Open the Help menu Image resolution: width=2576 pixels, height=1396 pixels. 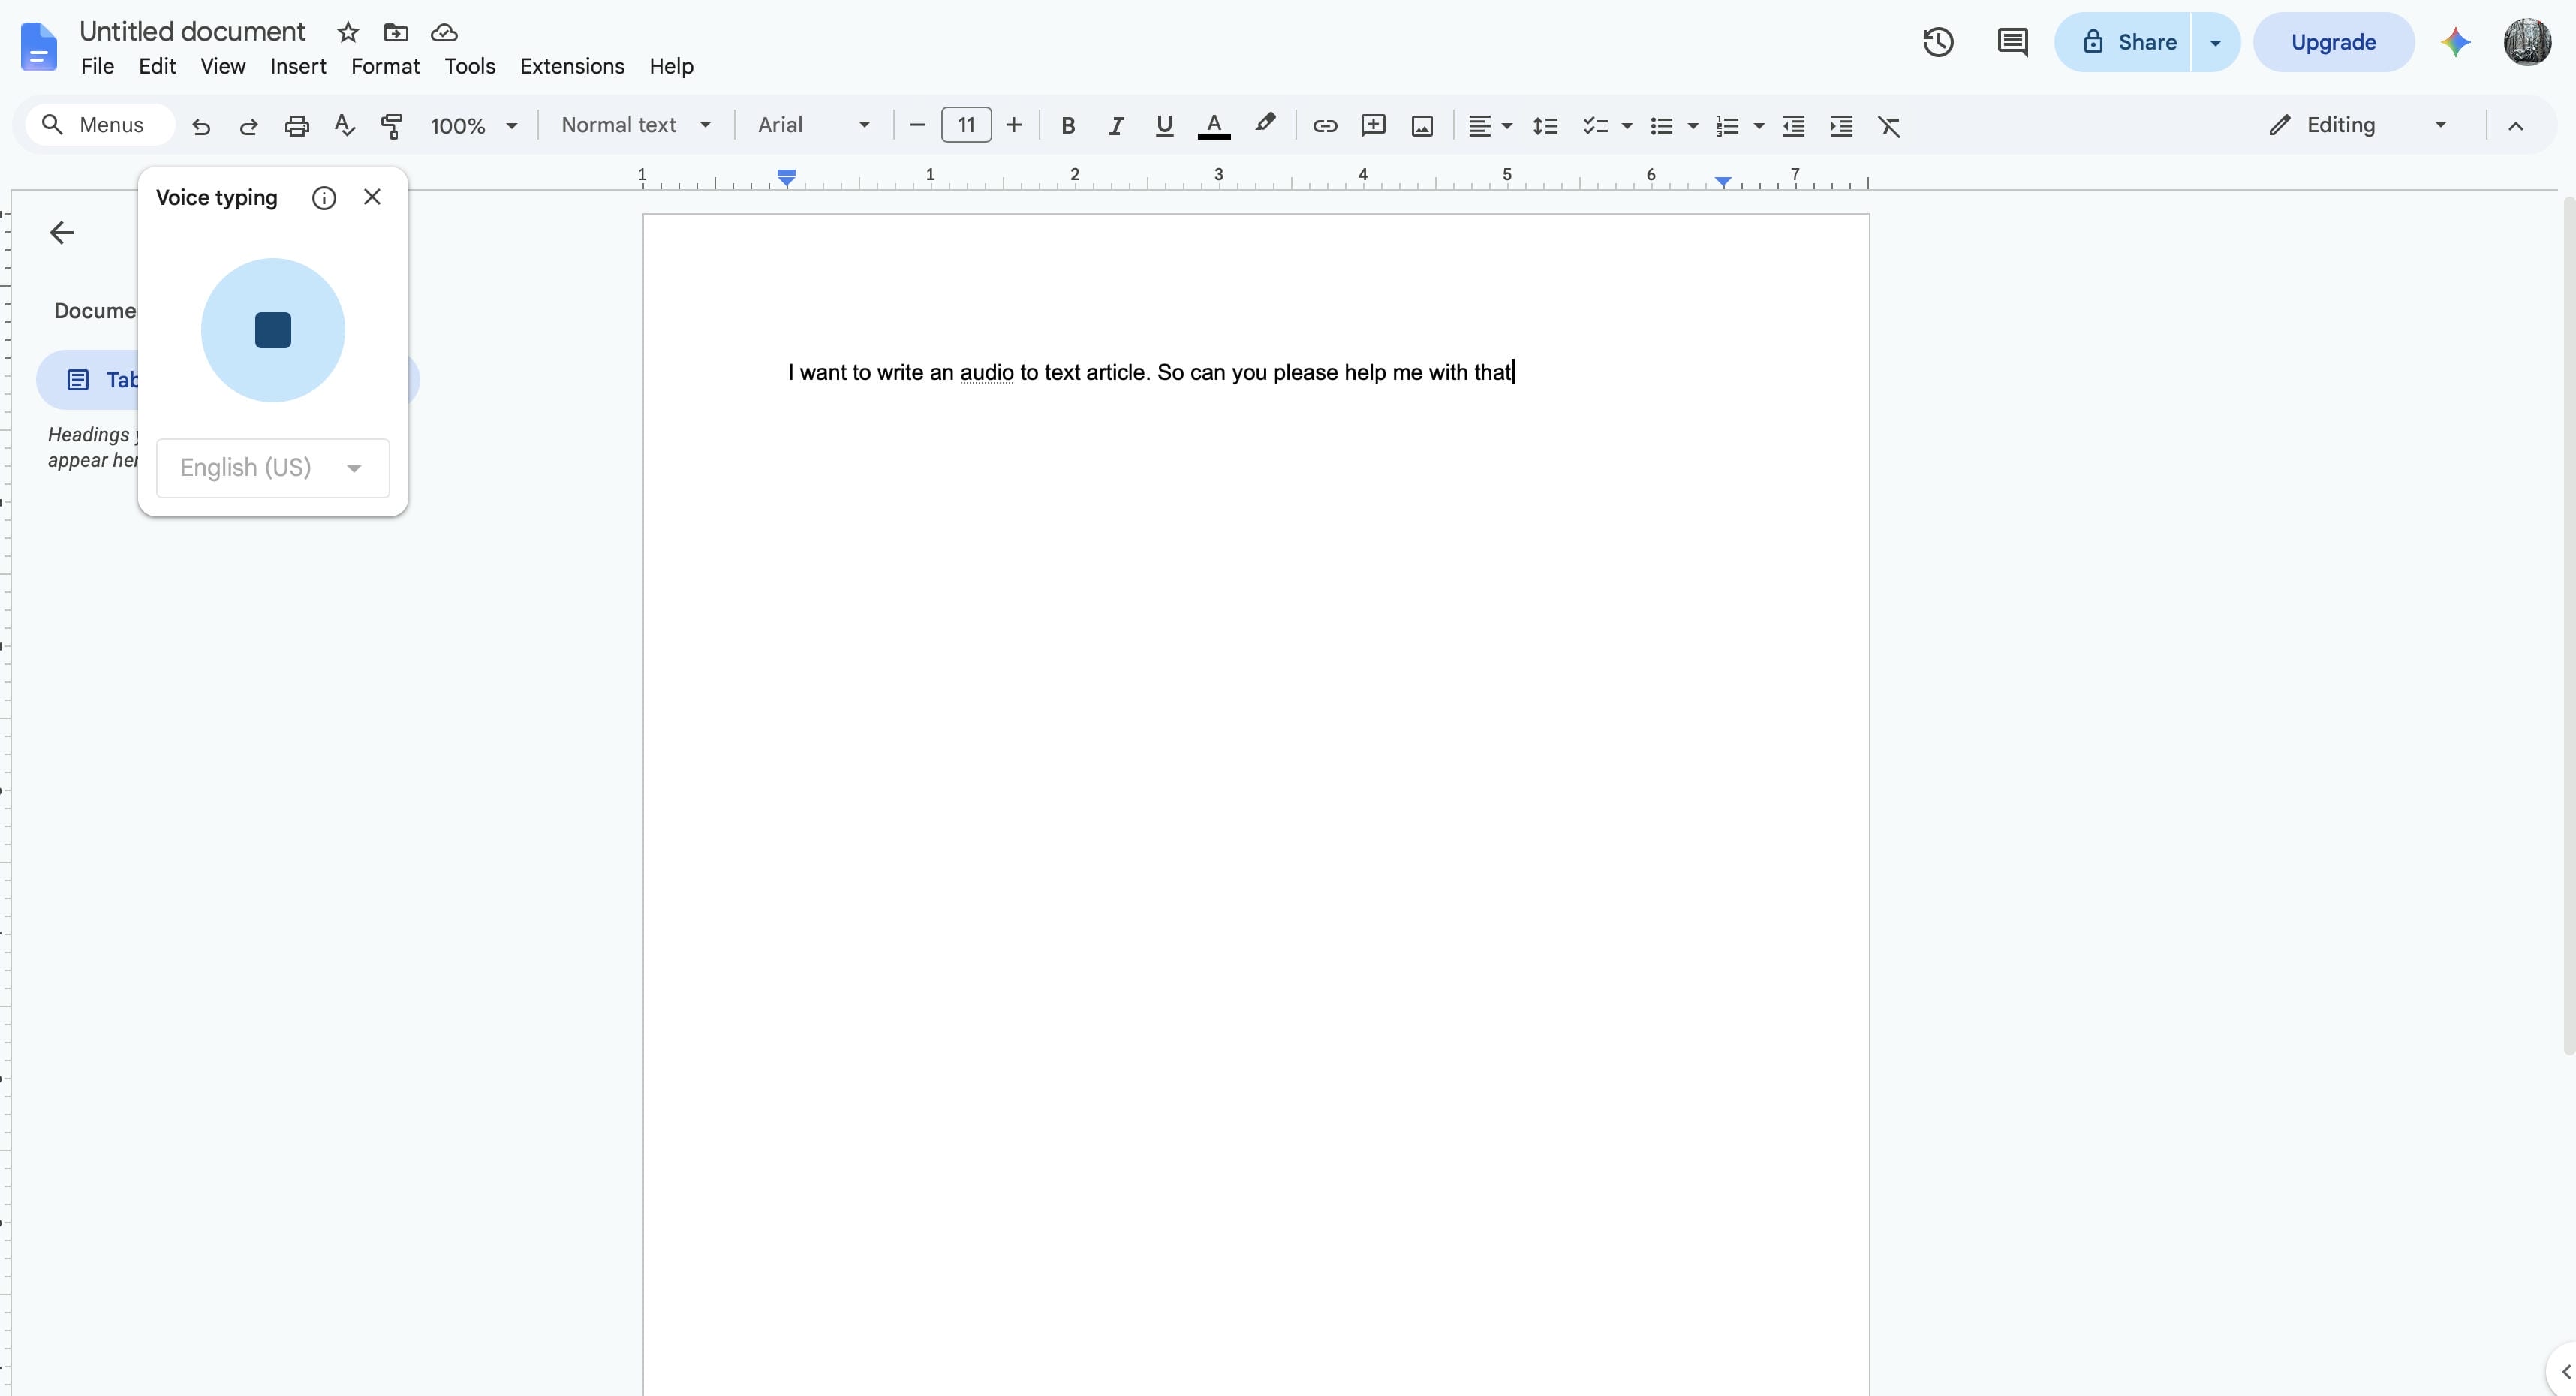pyautogui.click(x=671, y=66)
